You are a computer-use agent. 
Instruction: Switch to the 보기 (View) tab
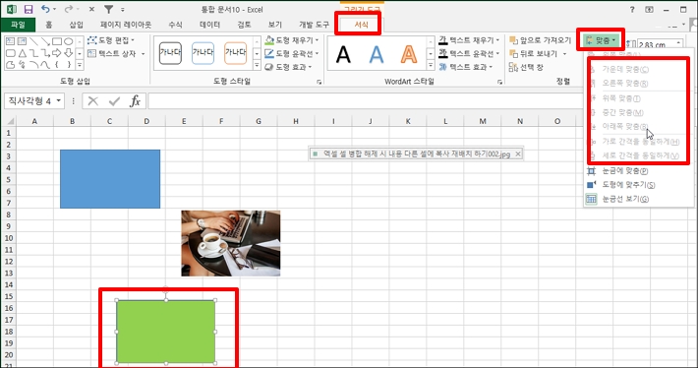275,25
